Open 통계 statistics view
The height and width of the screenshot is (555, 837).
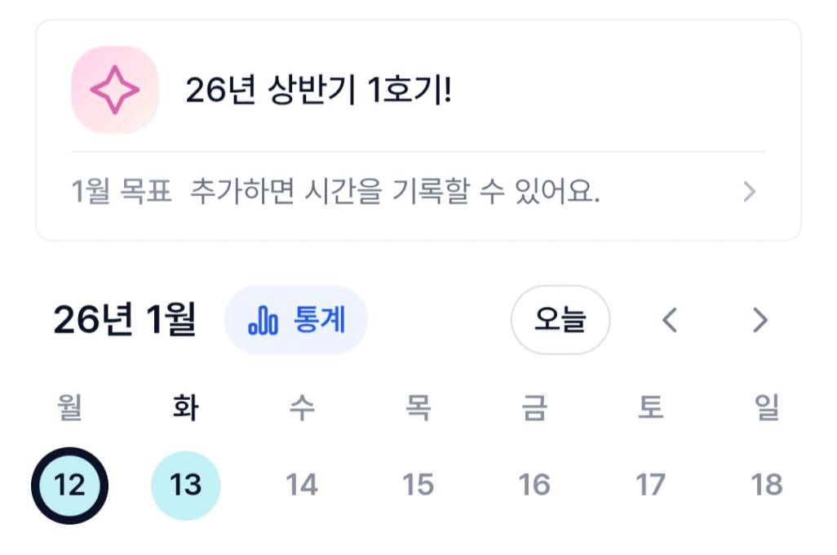click(296, 321)
